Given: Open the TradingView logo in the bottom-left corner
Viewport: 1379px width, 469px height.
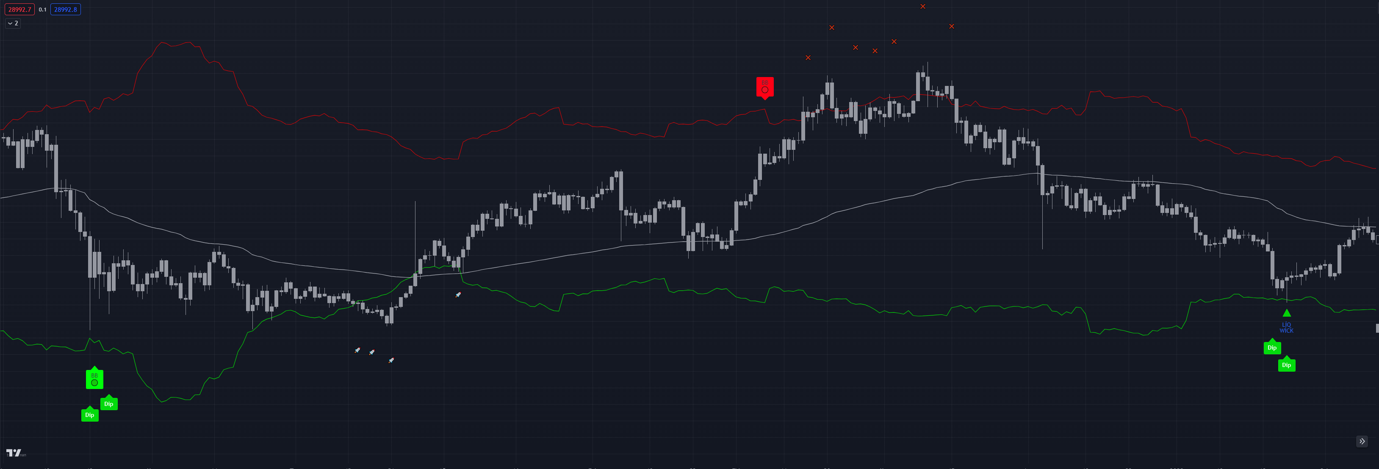Looking at the screenshot, I should pyautogui.click(x=14, y=453).
